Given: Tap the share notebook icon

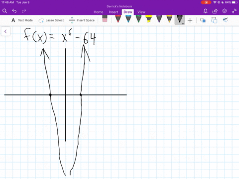Looking at the screenshot, I should click(215, 11).
